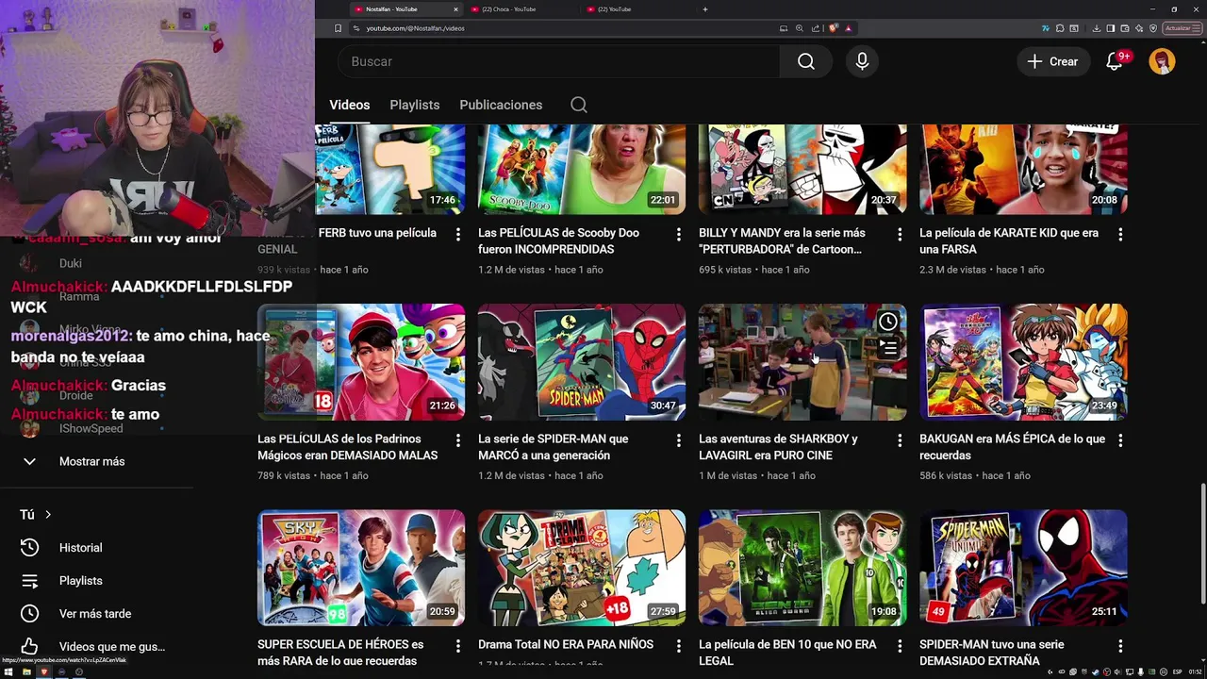Open video title about PELÍCULAS de Scooby Doo
Viewport: 1207px width, 679px height.
click(558, 241)
